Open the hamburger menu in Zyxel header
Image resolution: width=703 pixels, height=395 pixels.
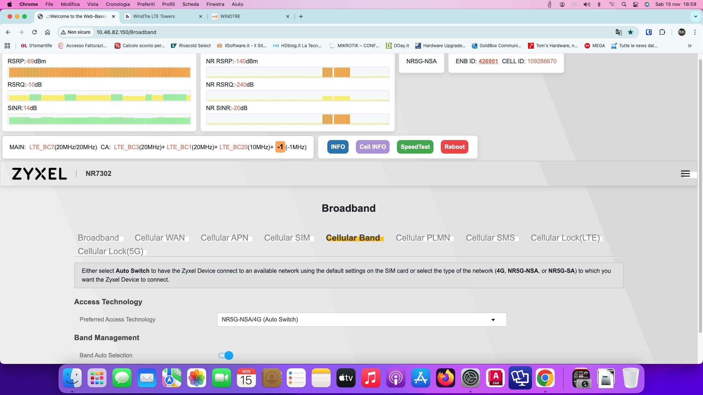[685, 174]
